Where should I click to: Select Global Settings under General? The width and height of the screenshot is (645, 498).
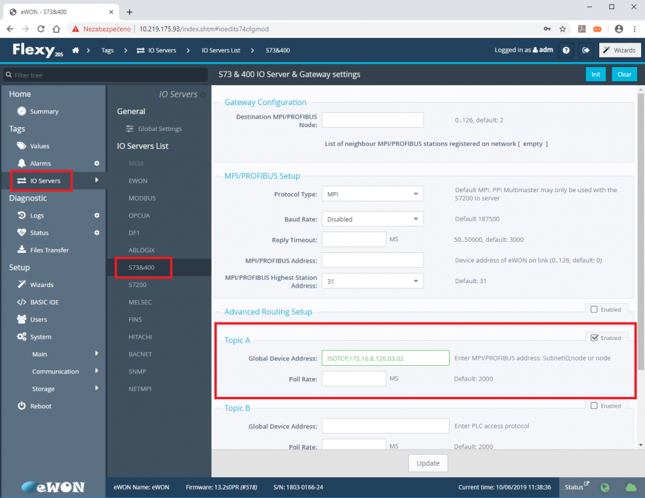159,129
